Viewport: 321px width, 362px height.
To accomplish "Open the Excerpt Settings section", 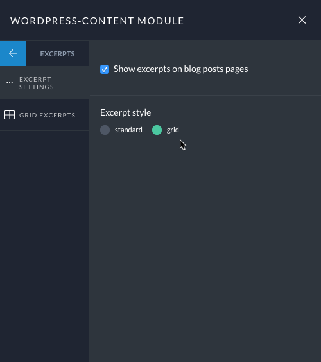I will click(44, 83).
